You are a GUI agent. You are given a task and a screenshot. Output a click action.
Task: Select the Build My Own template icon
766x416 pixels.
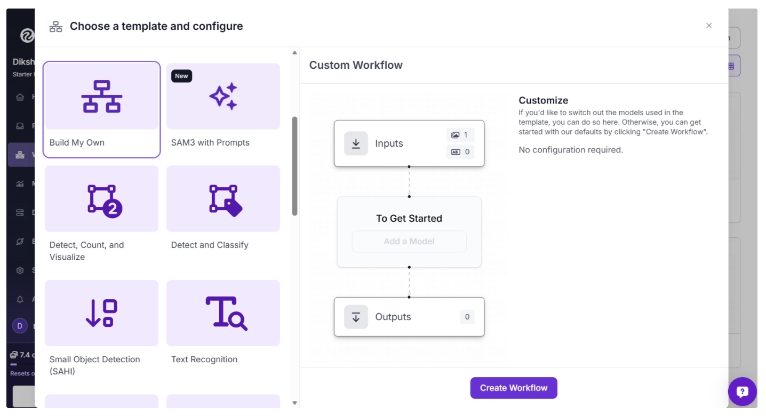(x=101, y=97)
